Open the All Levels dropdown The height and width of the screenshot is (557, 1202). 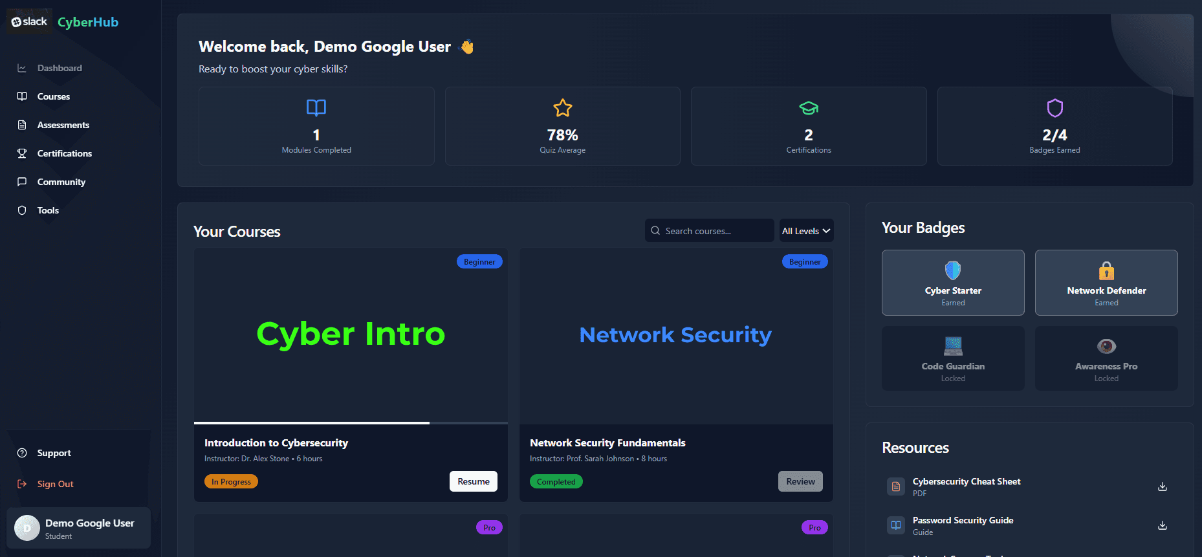coord(806,230)
